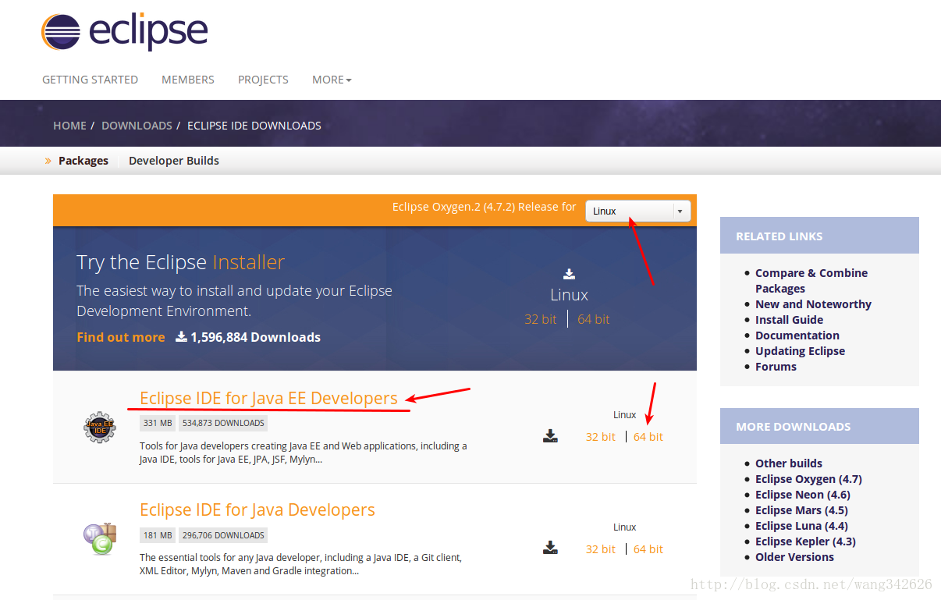This screenshot has width=941, height=600.
Task: Open Install Guide link
Action: [789, 320]
